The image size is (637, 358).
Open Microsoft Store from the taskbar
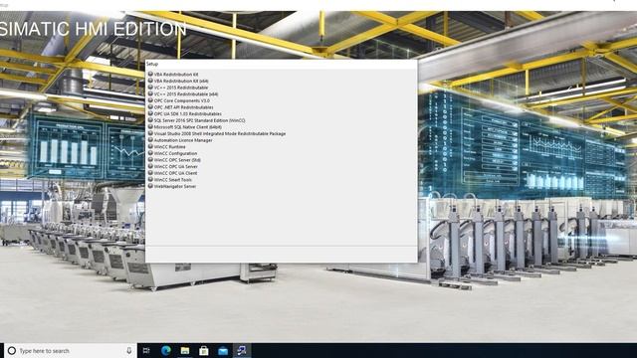204,351
